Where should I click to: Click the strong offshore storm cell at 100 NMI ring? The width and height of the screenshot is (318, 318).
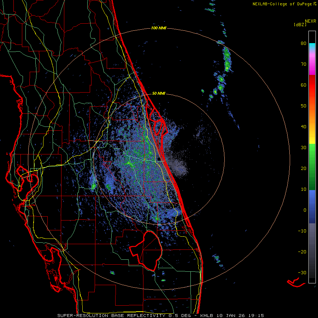pos(227,60)
